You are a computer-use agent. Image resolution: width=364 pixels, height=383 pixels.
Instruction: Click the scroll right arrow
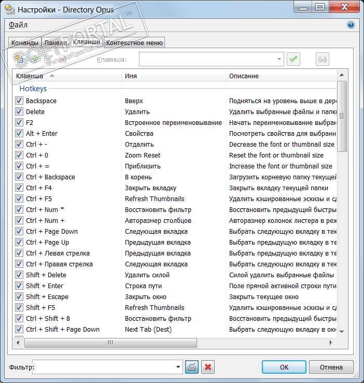pos(330,343)
